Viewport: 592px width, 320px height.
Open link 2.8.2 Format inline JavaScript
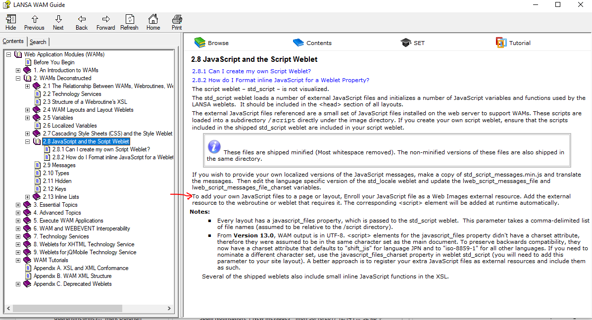point(281,81)
